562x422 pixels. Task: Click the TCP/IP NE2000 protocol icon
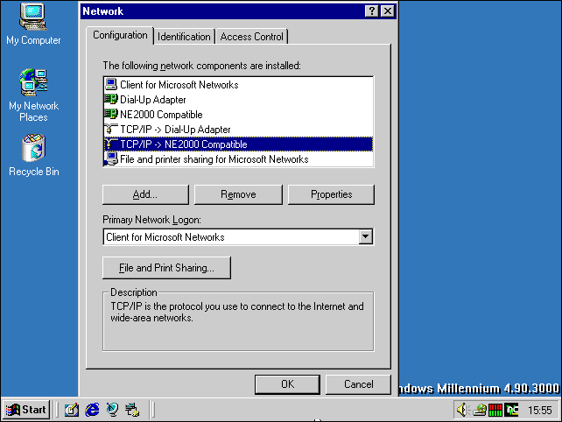(111, 144)
